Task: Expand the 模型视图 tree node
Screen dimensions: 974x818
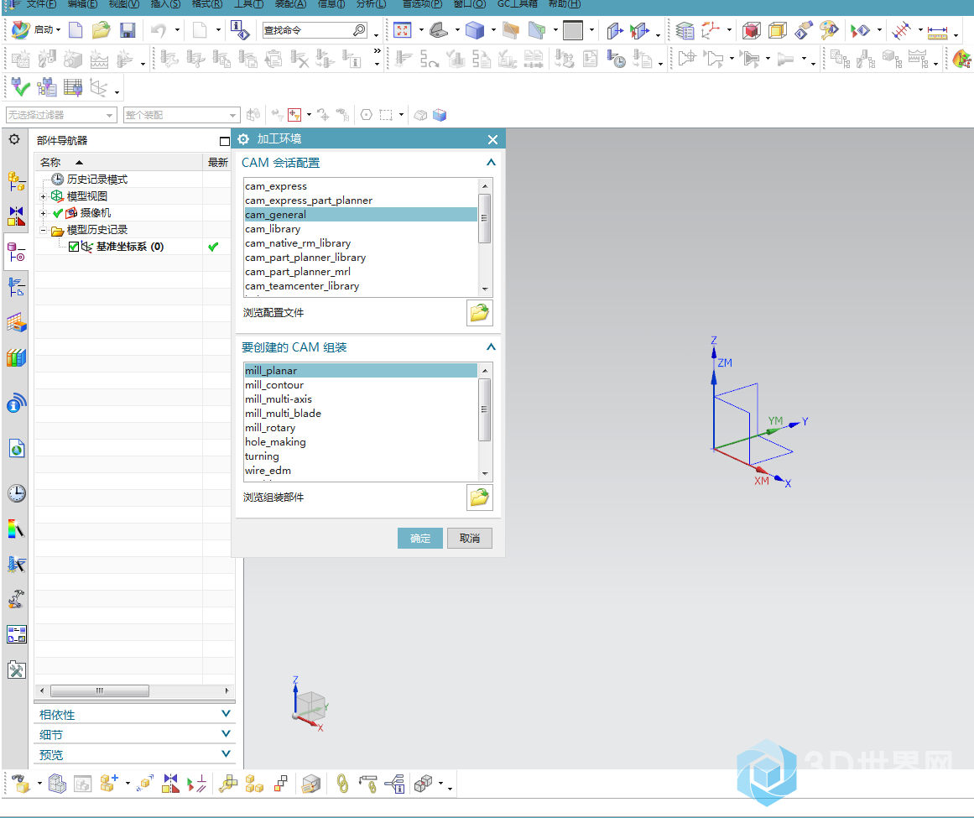Action: coord(43,196)
